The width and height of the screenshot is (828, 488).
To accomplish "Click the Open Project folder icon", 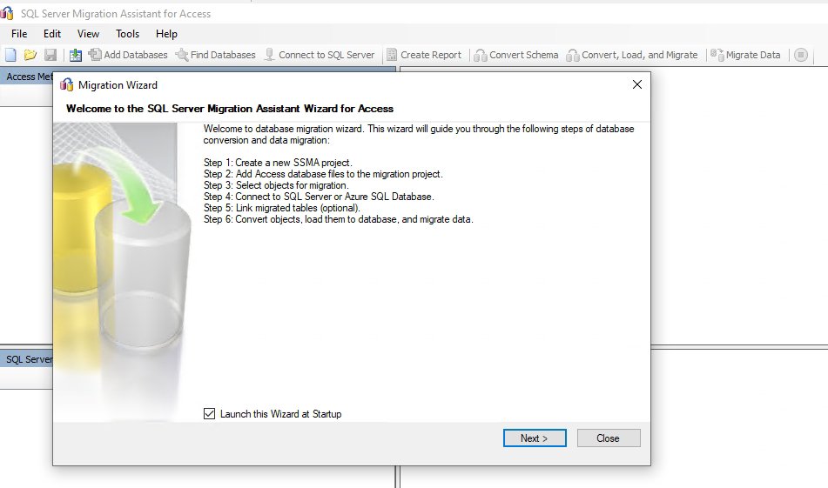I will pyautogui.click(x=30, y=55).
